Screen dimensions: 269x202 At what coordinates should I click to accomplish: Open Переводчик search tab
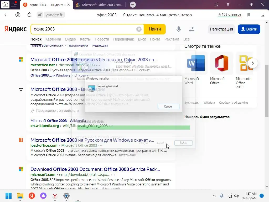[123, 39]
